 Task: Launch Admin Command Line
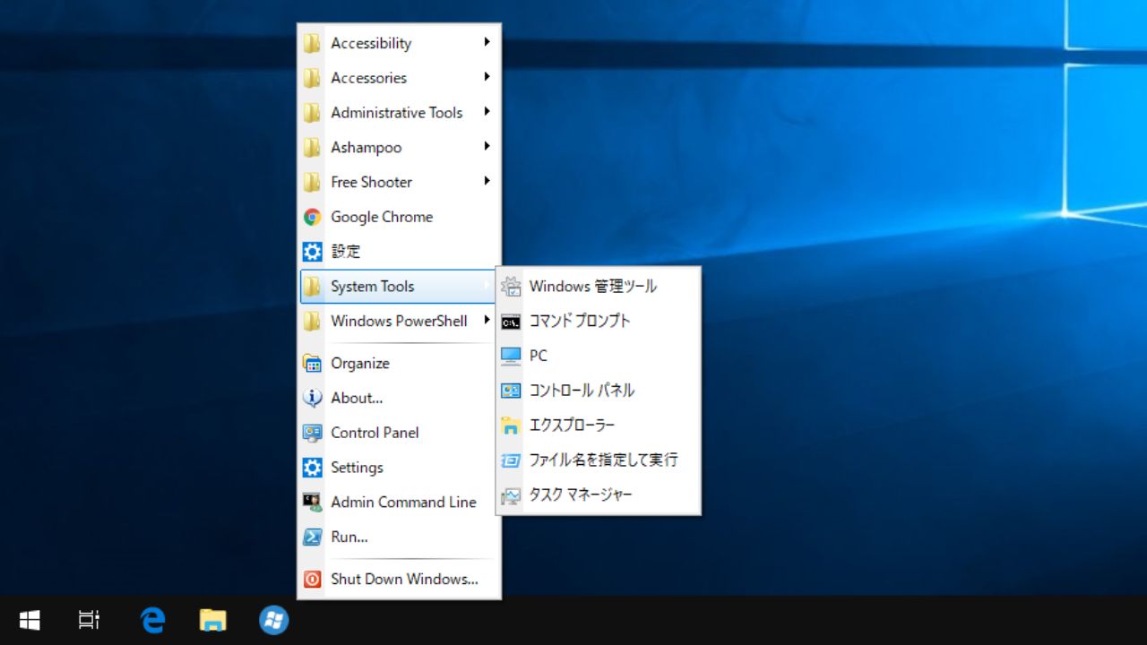(399, 502)
